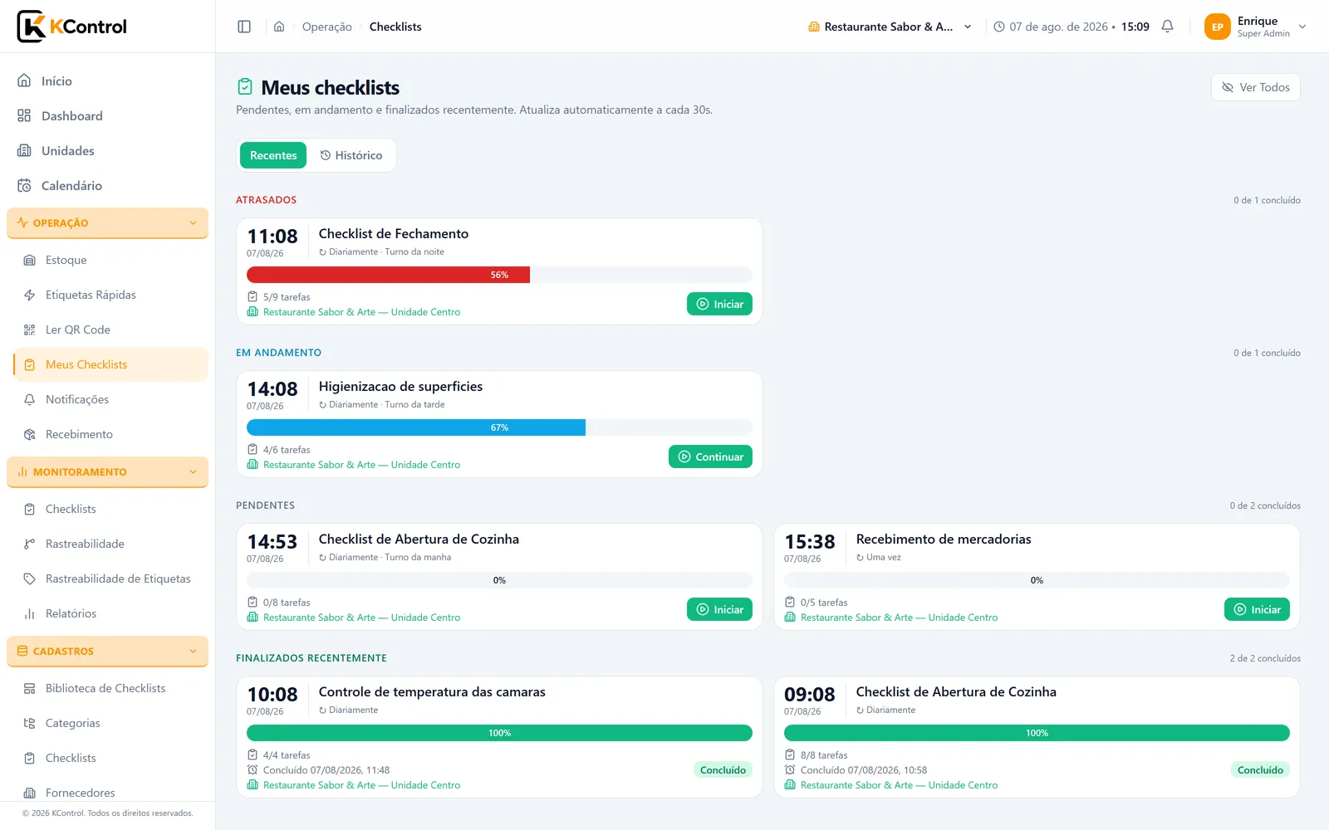Start the Checklist de Fechamento
1329x830 pixels.
tap(719, 304)
